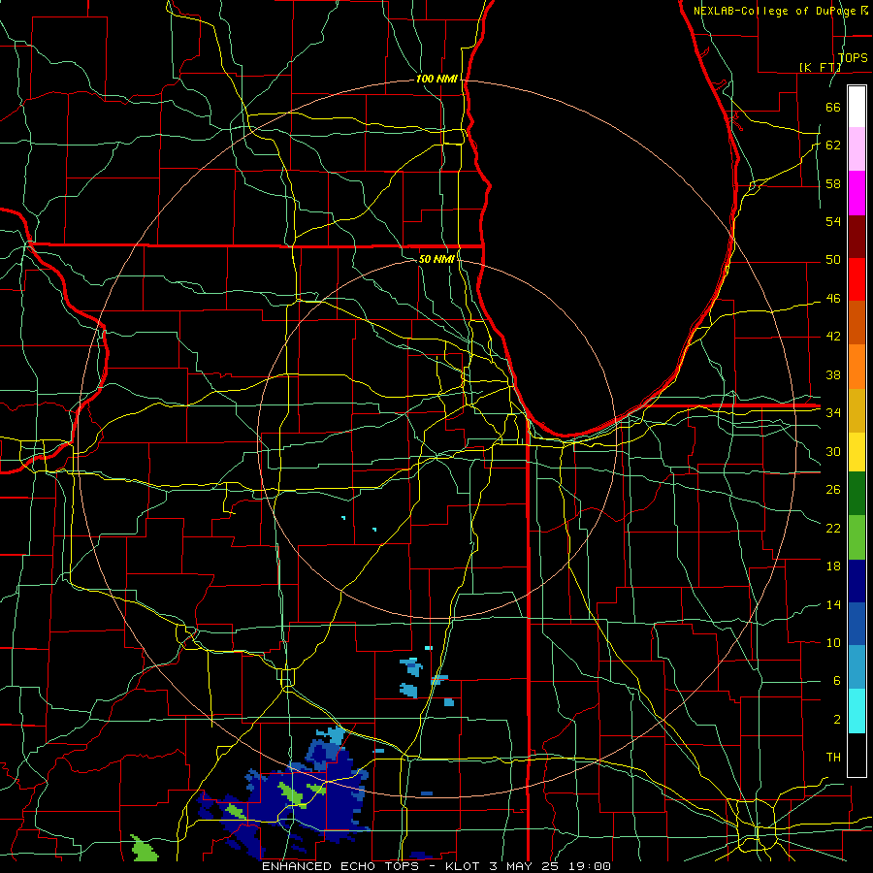Click the black TH legend block
873x873 pixels.
(x=857, y=755)
